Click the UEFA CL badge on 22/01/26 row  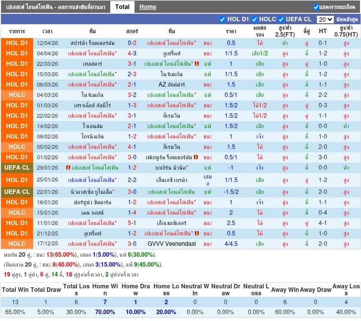click(x=17, y=192)
